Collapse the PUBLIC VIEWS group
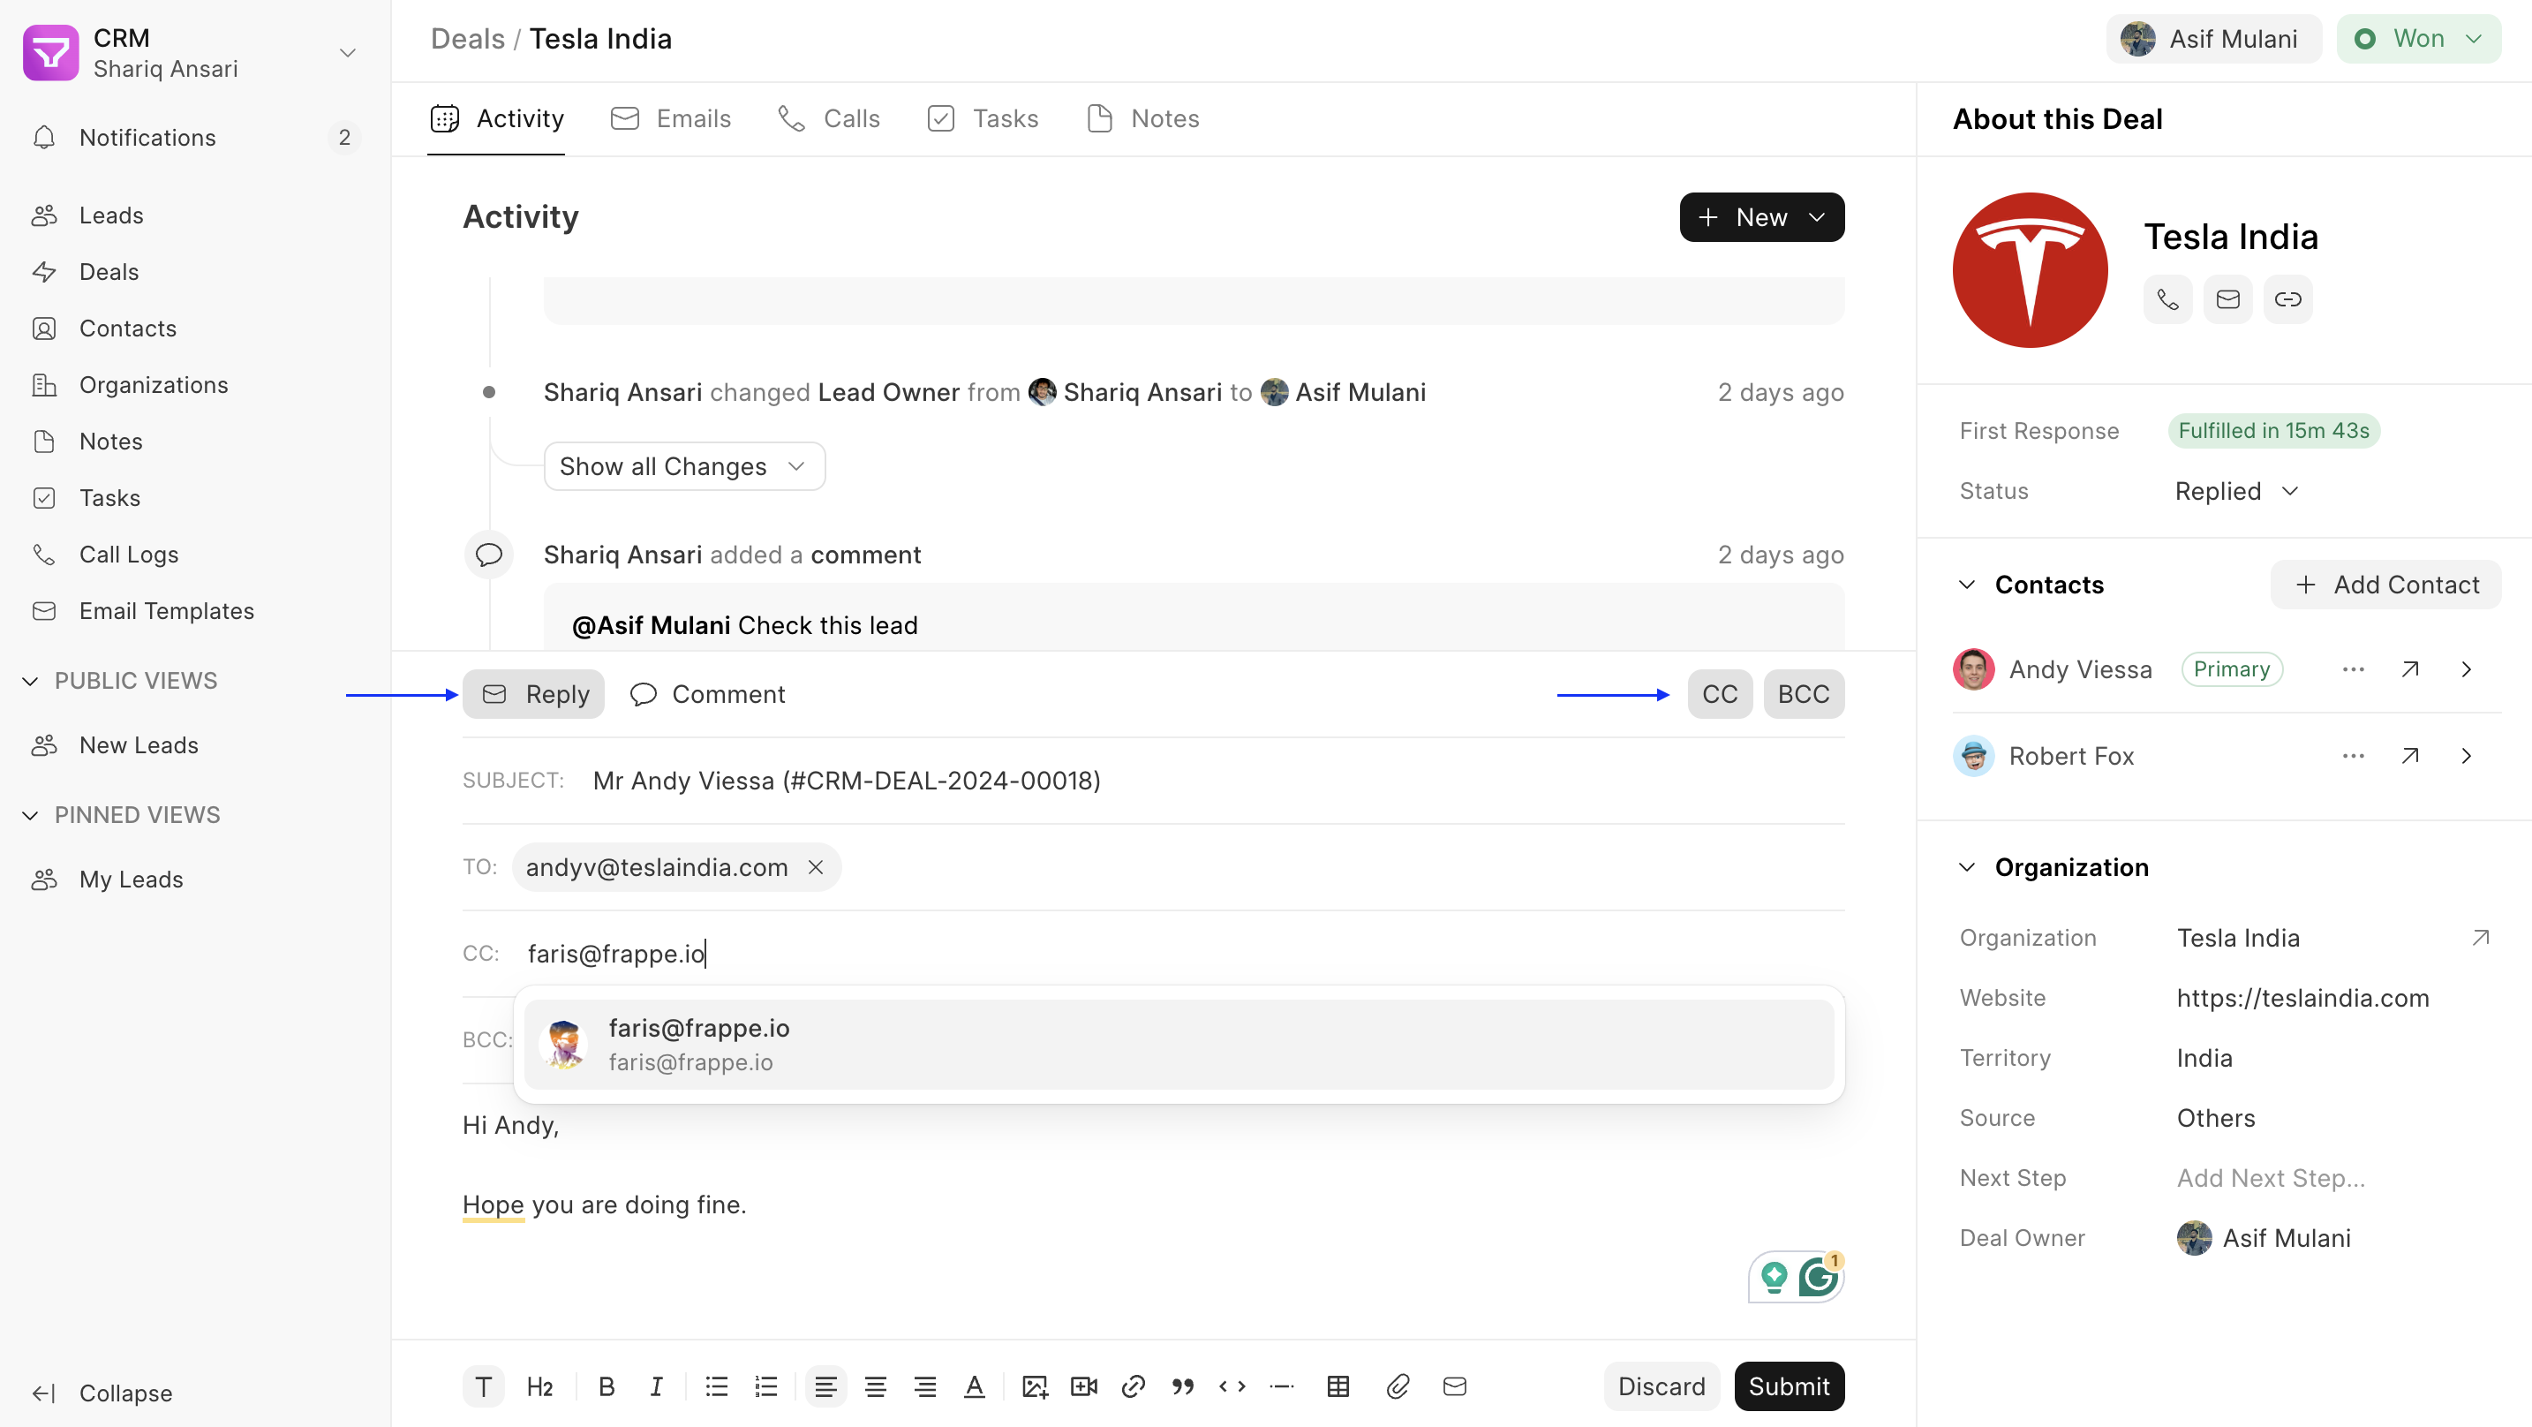The height and width of the screenshot is (1427, 2532). click(x=31, y=681)
